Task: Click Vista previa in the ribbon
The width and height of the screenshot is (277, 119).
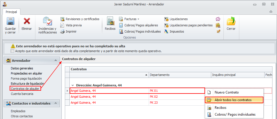Action: point(71,25)
